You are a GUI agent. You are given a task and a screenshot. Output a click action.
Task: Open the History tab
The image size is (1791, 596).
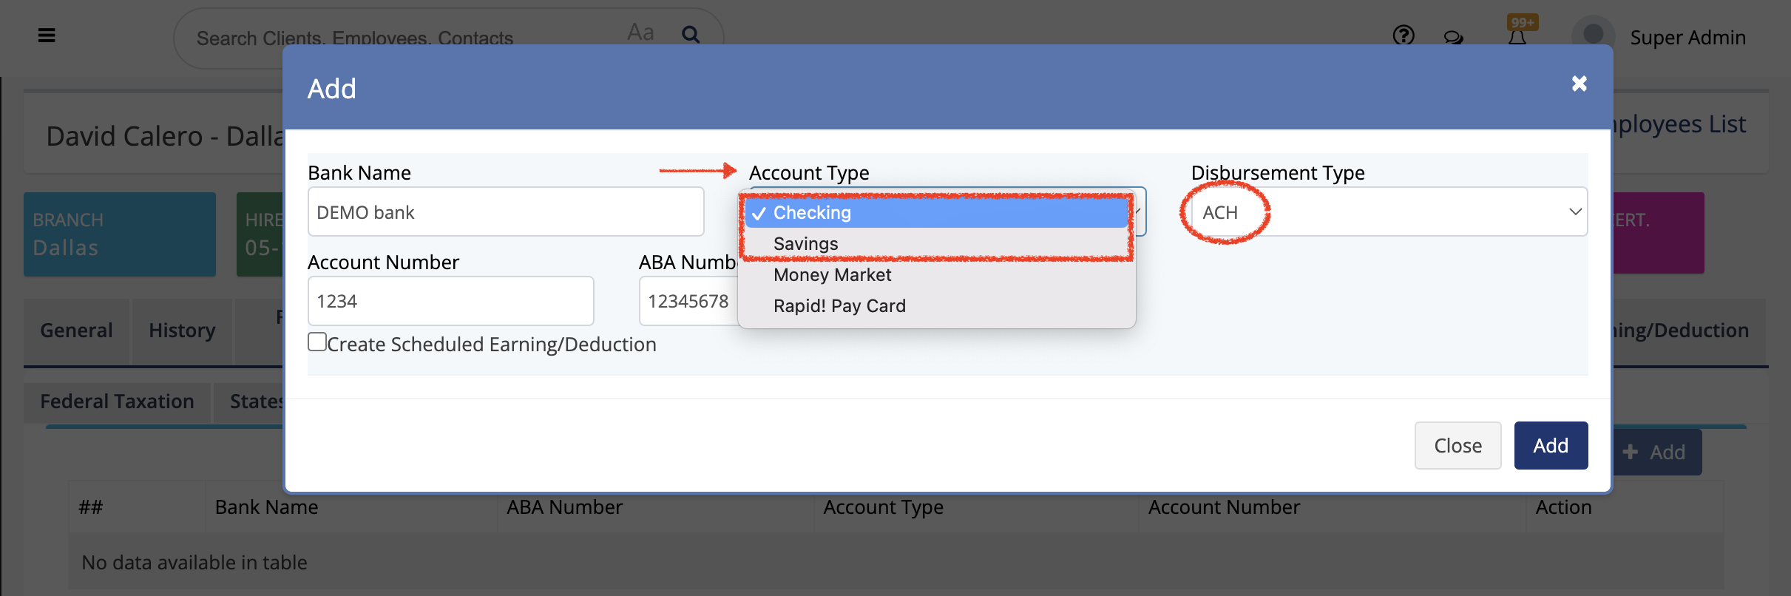(182, 331)
